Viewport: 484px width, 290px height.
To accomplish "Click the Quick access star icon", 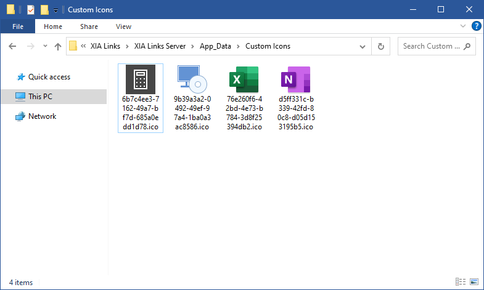I will (x=21, y=77).
